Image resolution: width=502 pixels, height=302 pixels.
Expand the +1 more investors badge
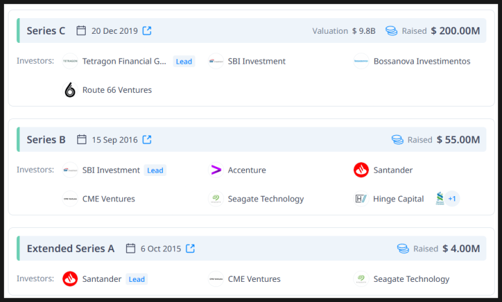452,199
